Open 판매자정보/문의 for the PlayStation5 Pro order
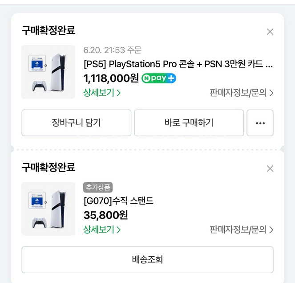 click(241, 93)
